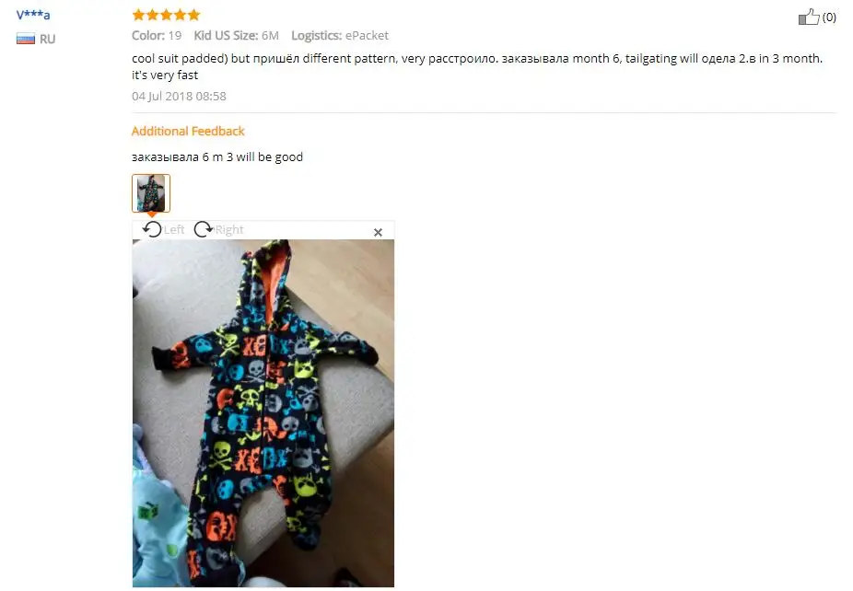The width and height of the screenshot is (853, 591).
Task: Click the fifth orange rating star
Action: (x=193, y=15)
